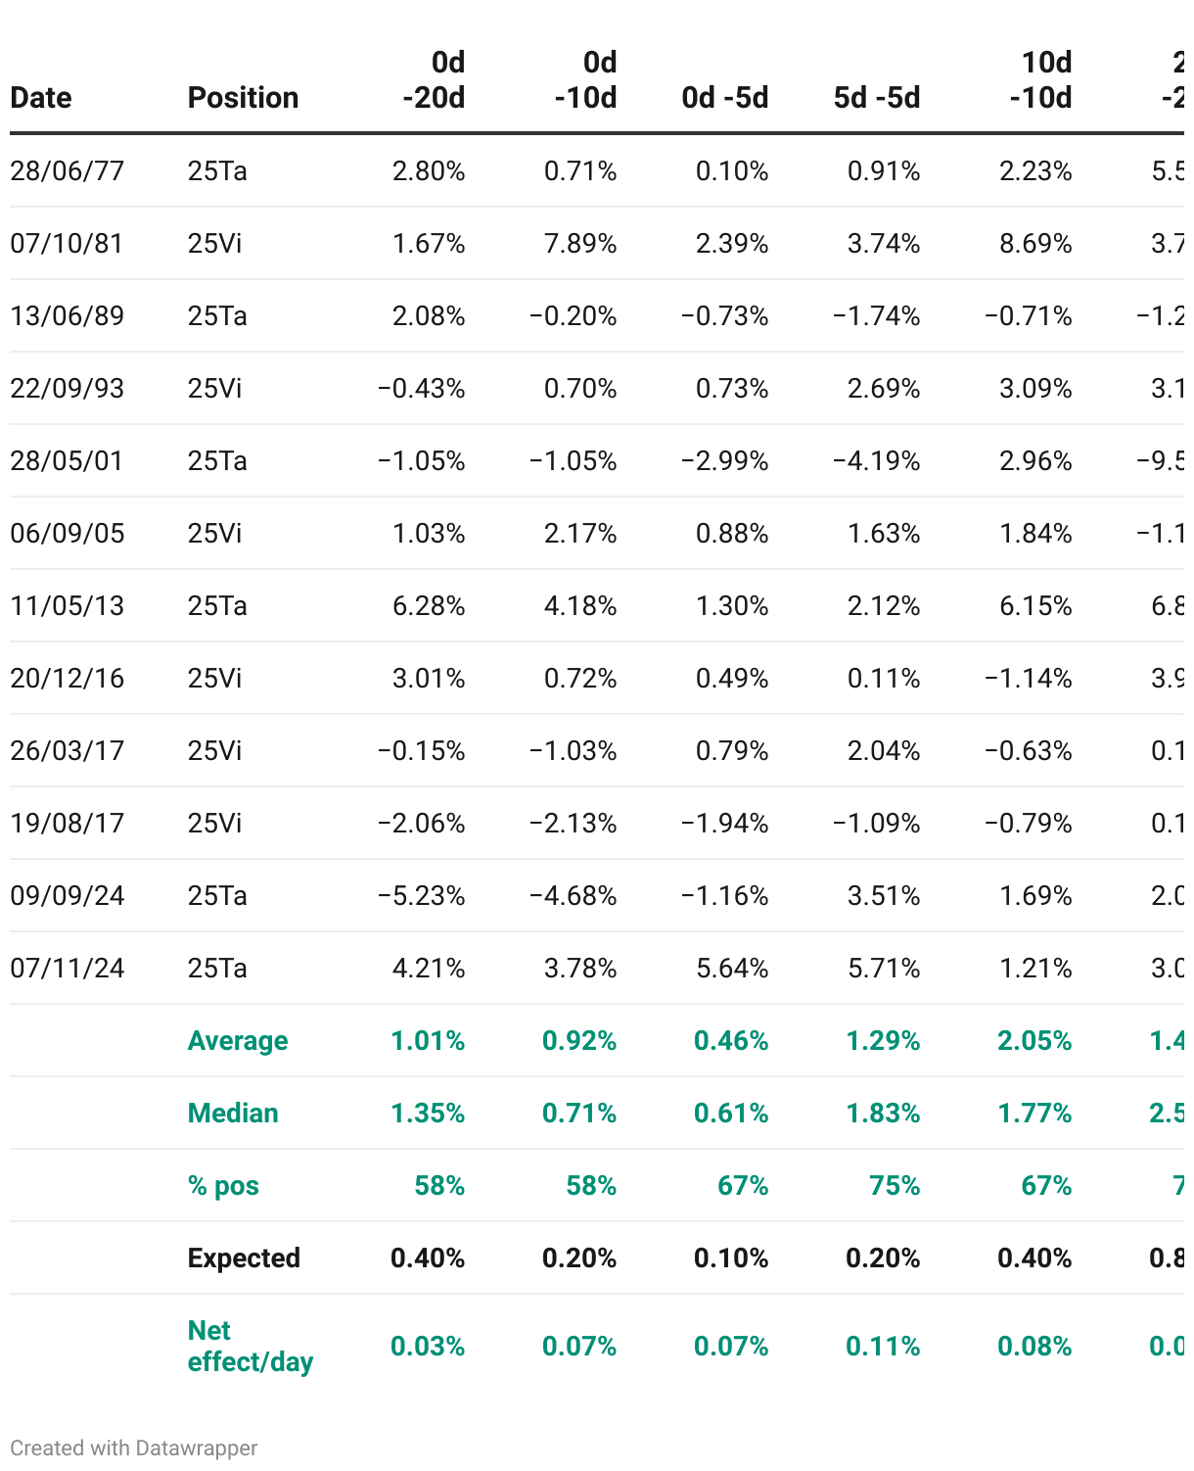Click the Date column header

tap(41, 98)
